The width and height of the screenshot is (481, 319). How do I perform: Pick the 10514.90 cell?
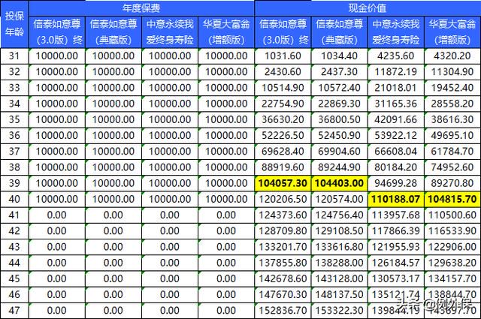tap(283, 88)
